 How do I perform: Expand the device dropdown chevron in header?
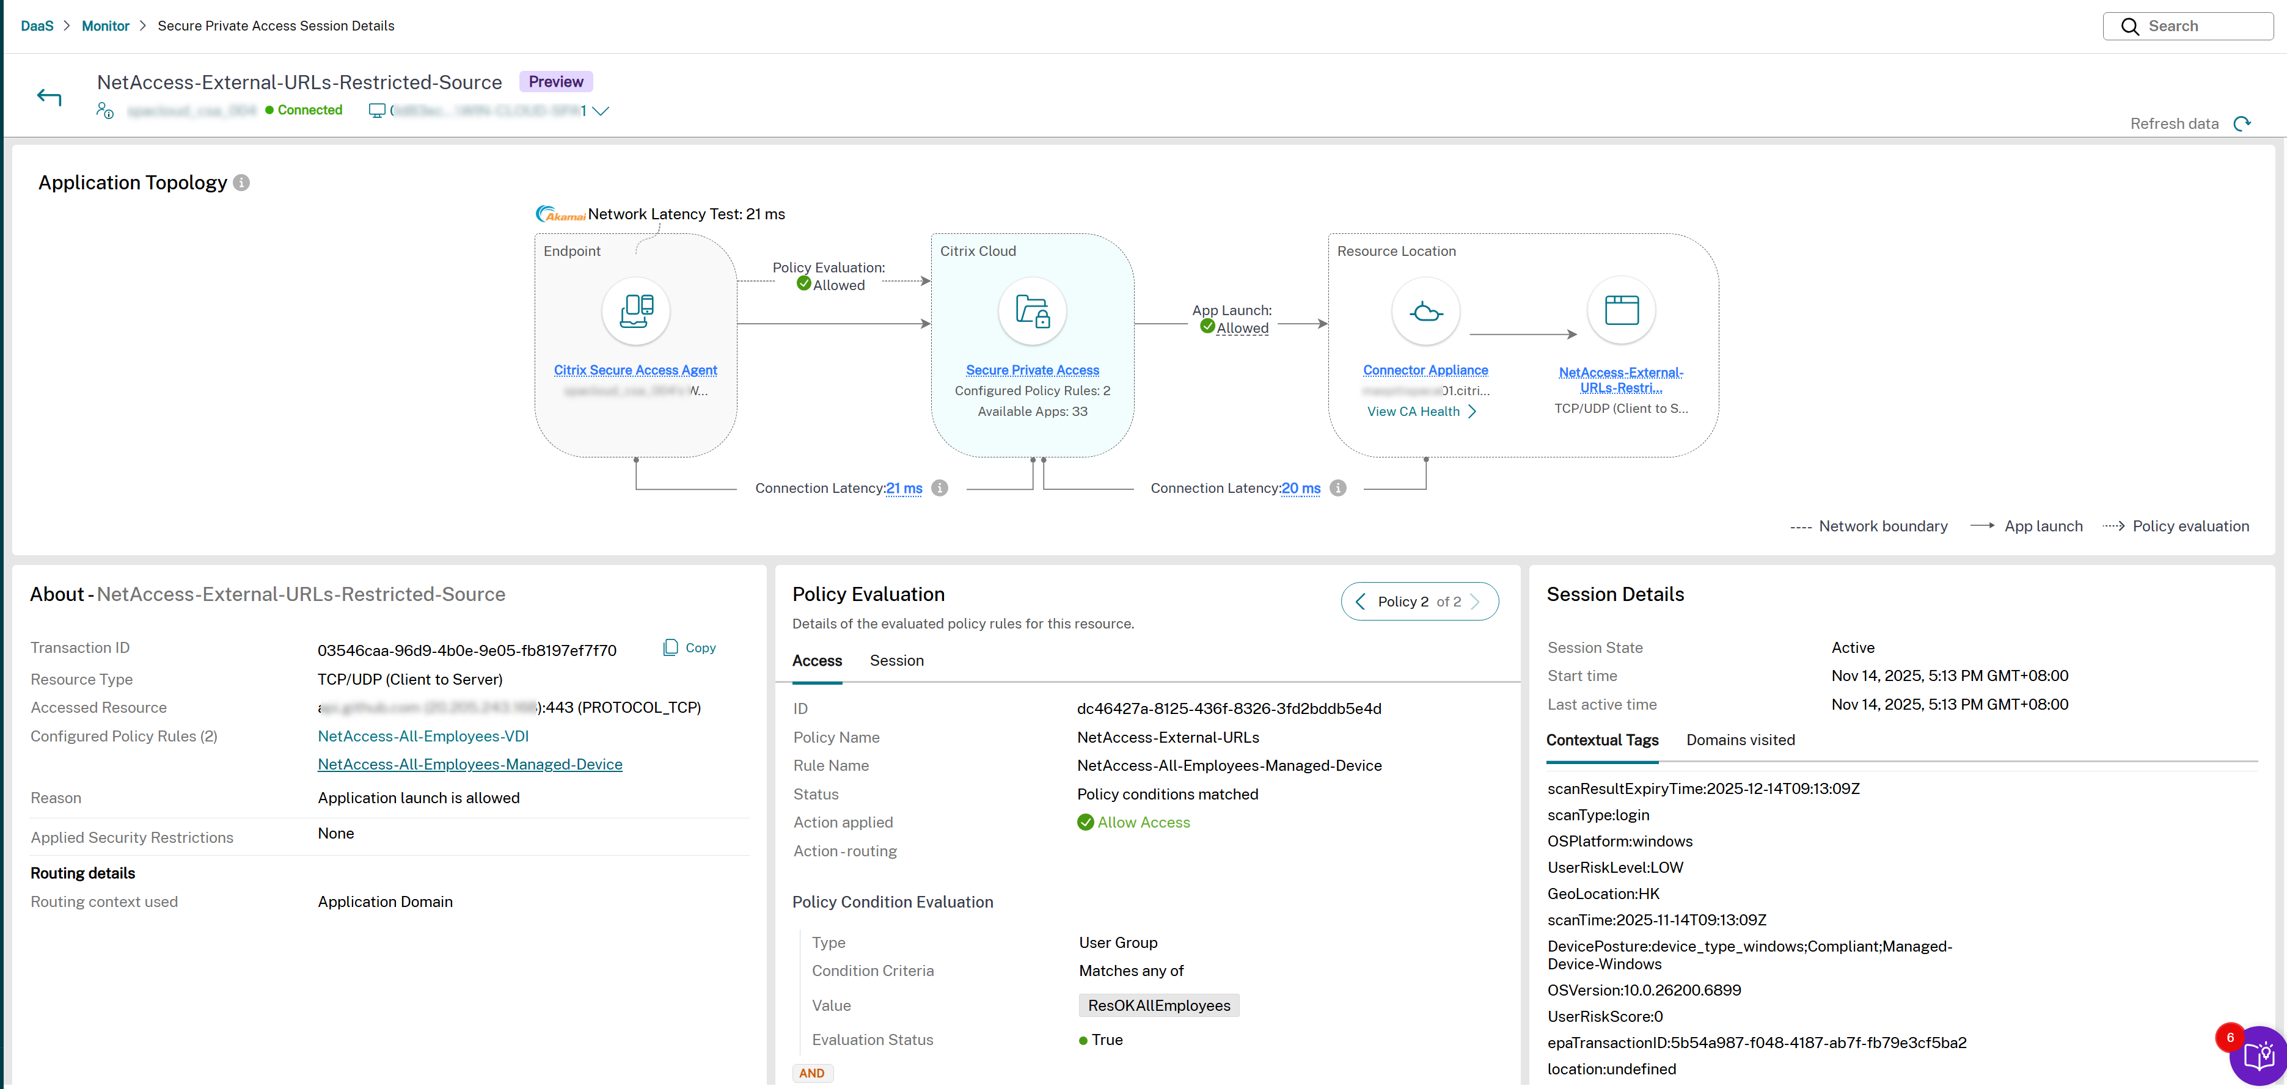point(600,111)
